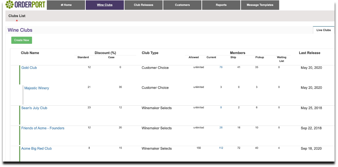Click Acme Big Red Club ship count 72
This screenshot has height=167, width=338.
coord(239,148)
